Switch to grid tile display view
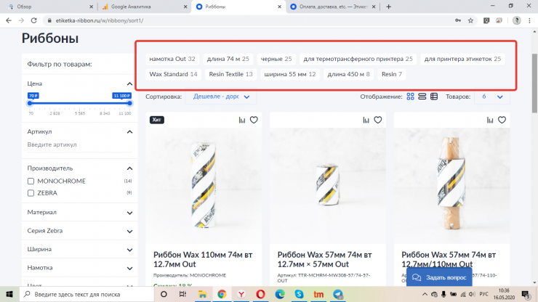Screen dimensions: 538x302 pyautogui.click(x=410, y=97)
